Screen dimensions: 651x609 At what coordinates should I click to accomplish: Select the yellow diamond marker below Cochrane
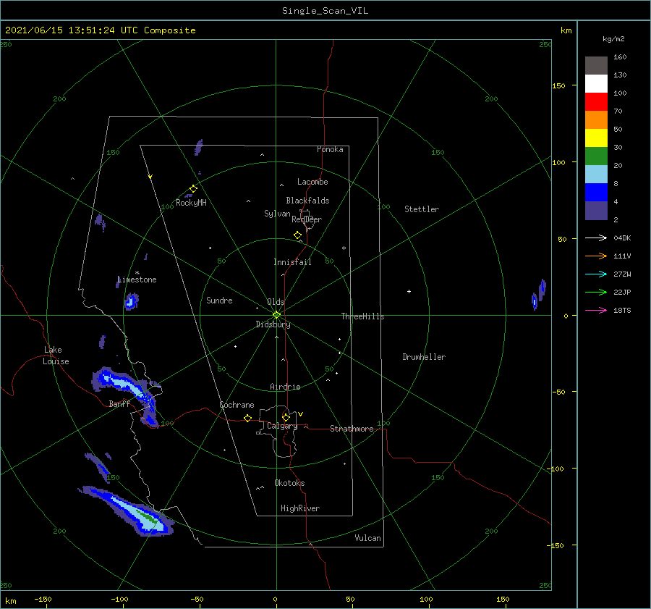click(247, 418)
